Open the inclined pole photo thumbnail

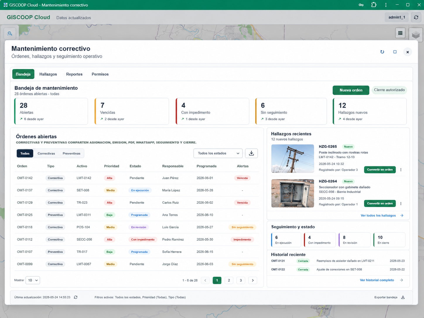point(293,158)
